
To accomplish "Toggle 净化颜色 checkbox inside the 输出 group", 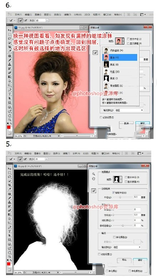I will (x=115, y=237).
